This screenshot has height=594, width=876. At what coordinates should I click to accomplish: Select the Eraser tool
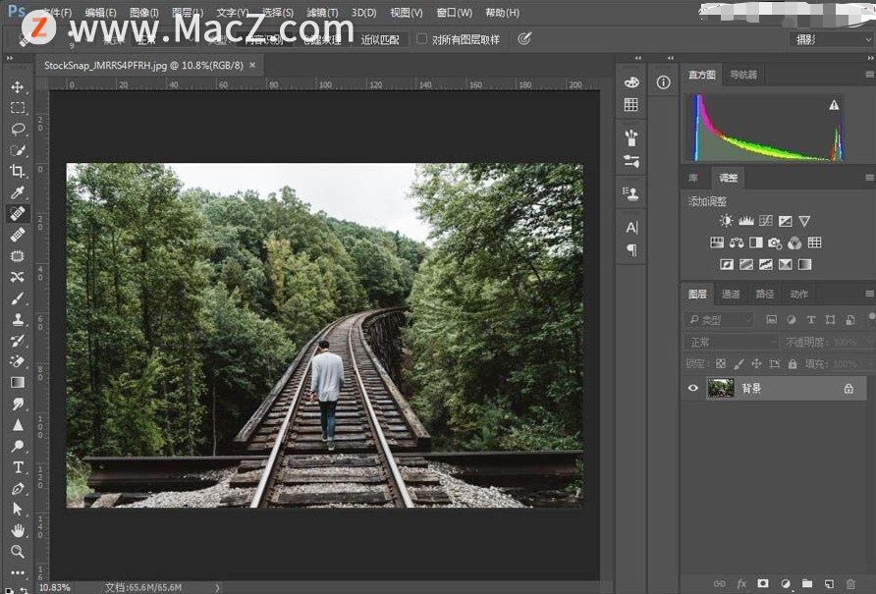coord(18,361)
